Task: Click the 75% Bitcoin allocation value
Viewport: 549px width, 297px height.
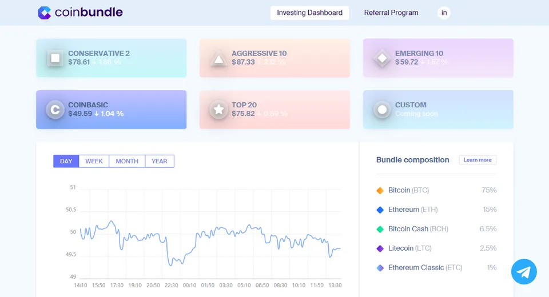Action: tap(489, 190)
